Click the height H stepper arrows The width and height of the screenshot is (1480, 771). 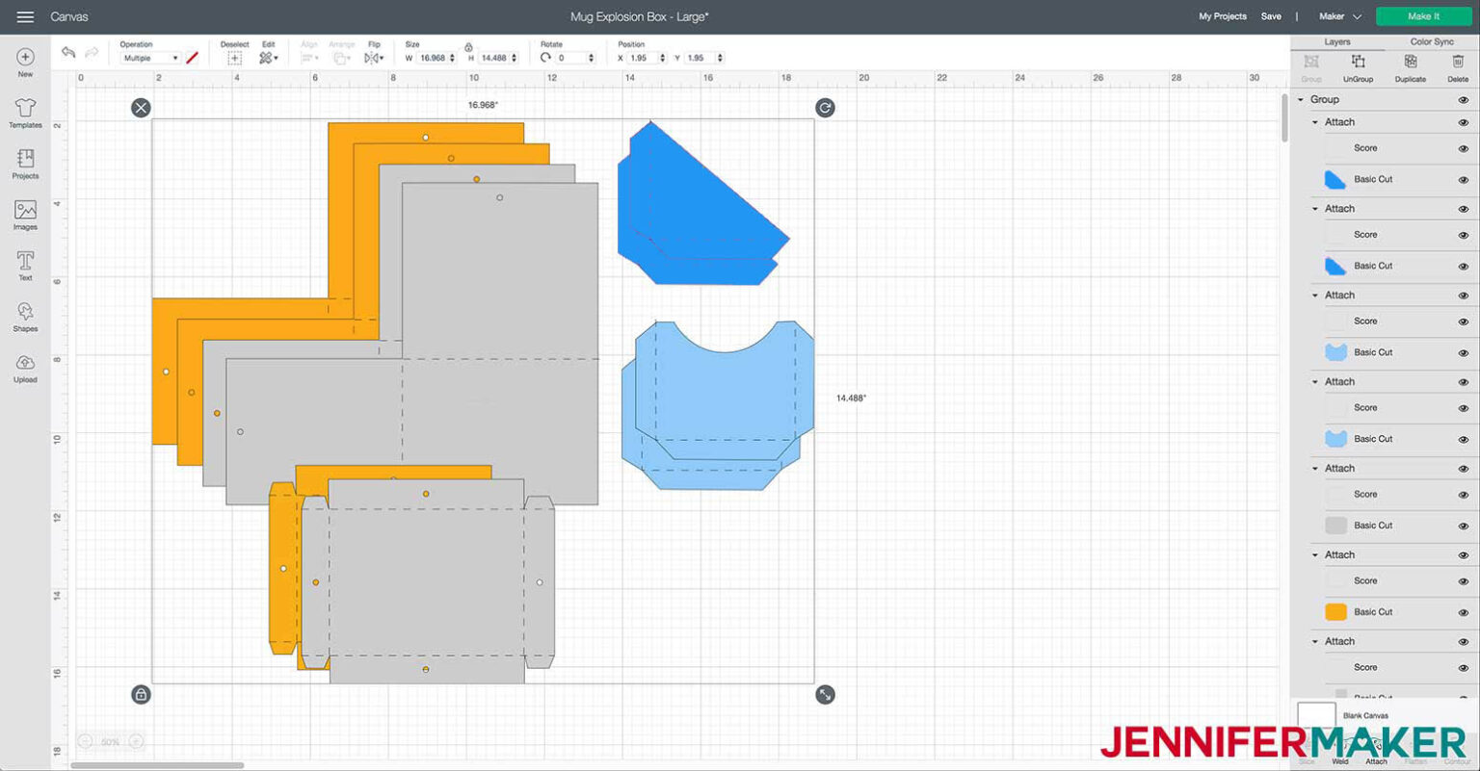click(x=514, y=58)
